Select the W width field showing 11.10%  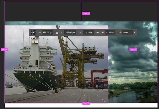(89, 32)
